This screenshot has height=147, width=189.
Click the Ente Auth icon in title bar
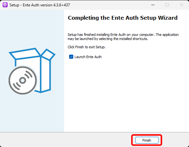5,5
